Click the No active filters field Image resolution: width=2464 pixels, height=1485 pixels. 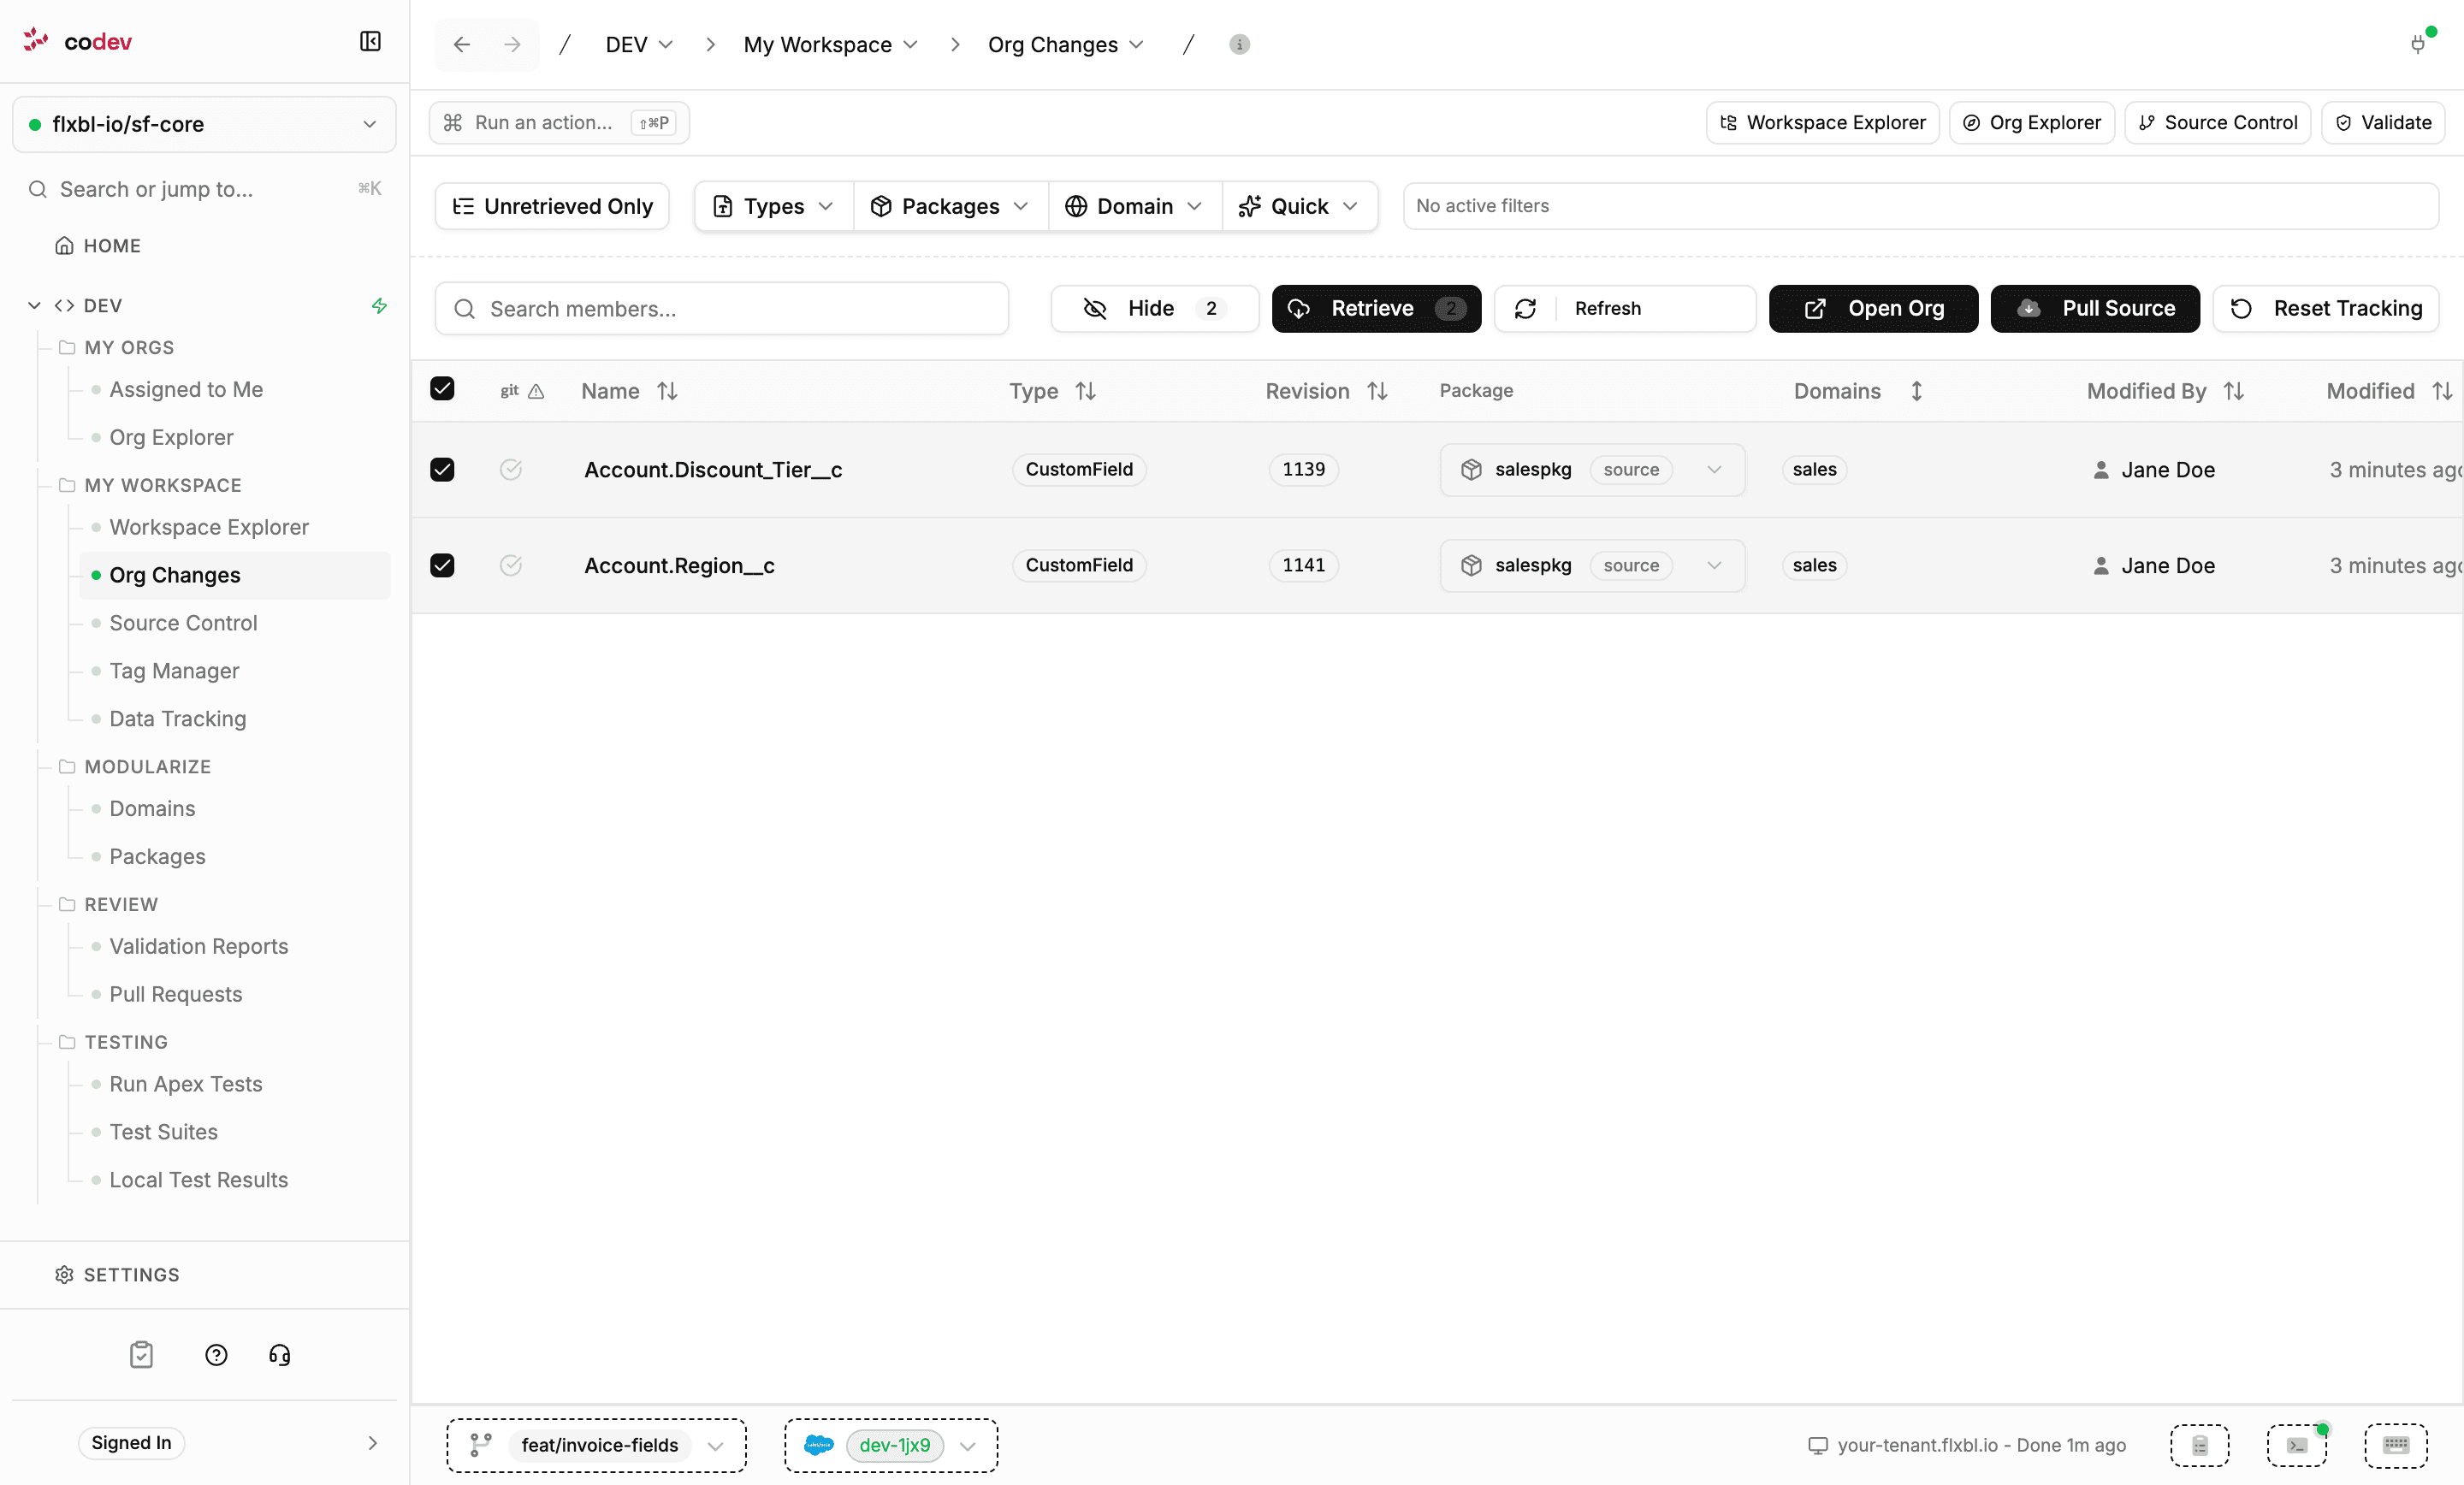click(1921, 206)
